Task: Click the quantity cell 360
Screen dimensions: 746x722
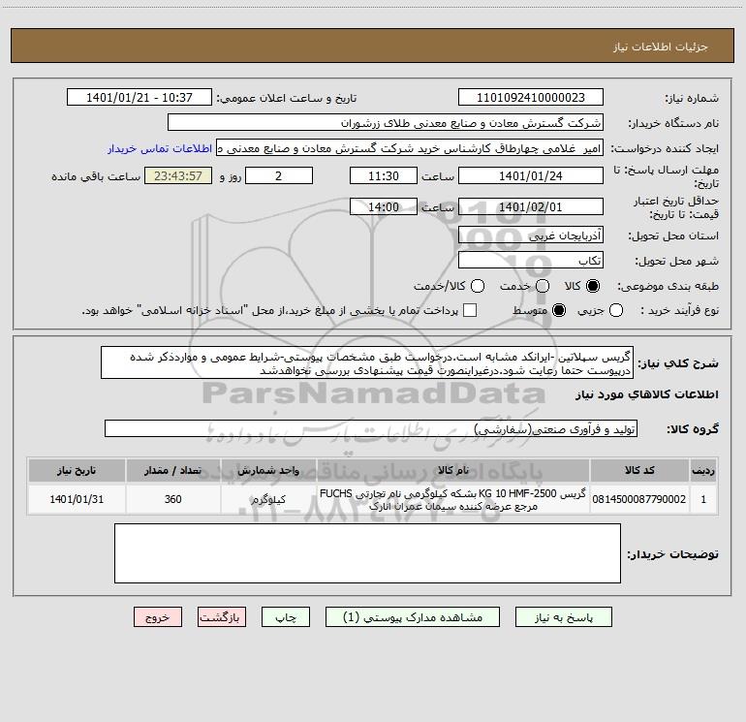Action: (173, 499)
